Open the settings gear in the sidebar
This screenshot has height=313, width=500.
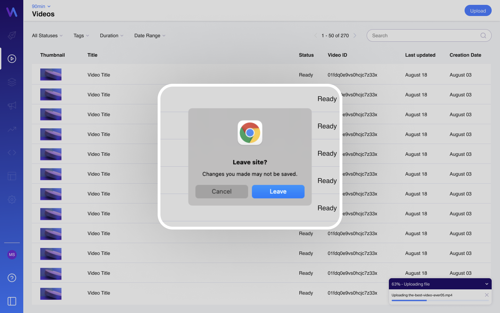(x=12, y=200)
